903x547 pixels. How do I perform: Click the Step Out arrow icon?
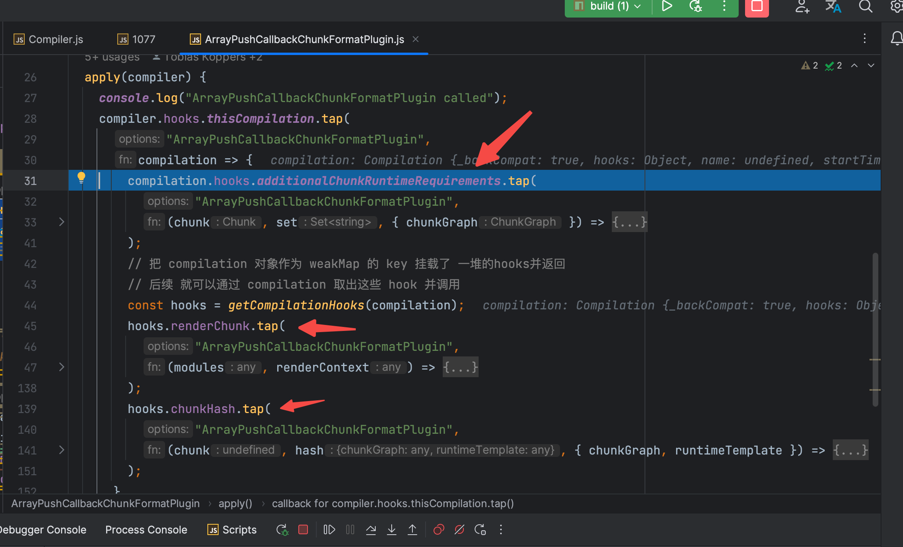(412, 529)
